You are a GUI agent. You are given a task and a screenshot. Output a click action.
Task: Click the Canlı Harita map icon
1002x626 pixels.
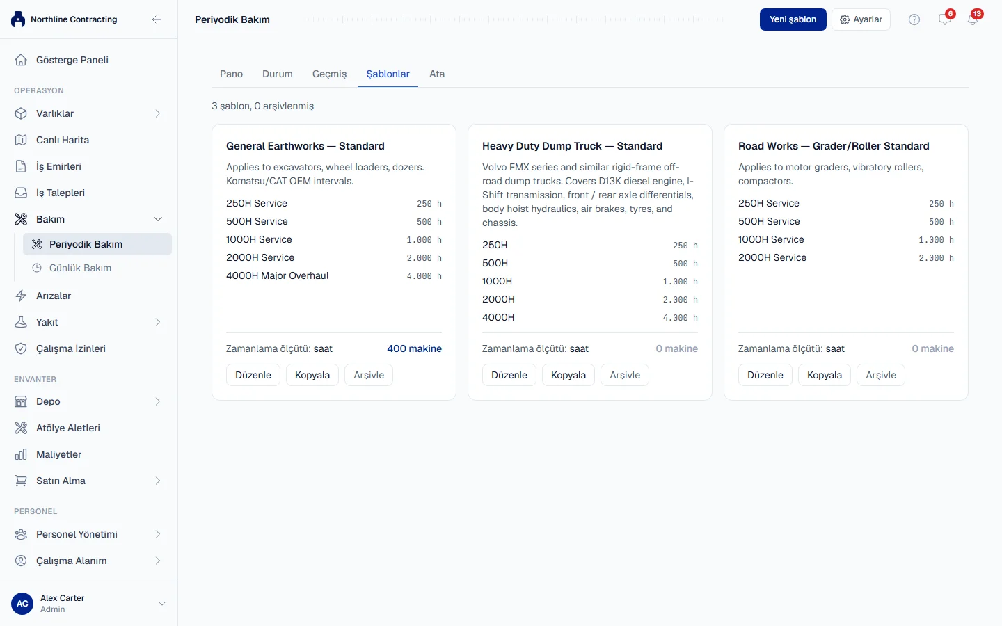point(21,140)
